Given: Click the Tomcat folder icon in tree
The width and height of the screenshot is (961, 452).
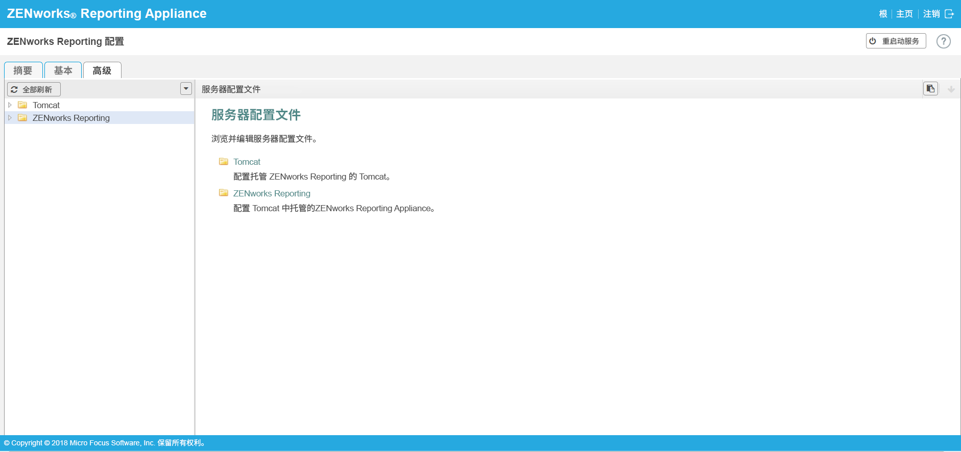Looking at the screenshot, I should (x=22, y=105).
